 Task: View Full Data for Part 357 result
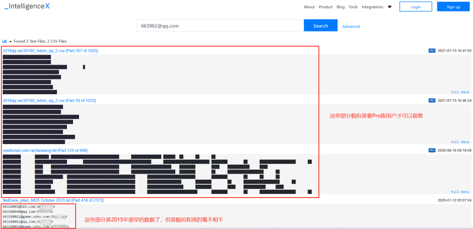tap(460, 92)
